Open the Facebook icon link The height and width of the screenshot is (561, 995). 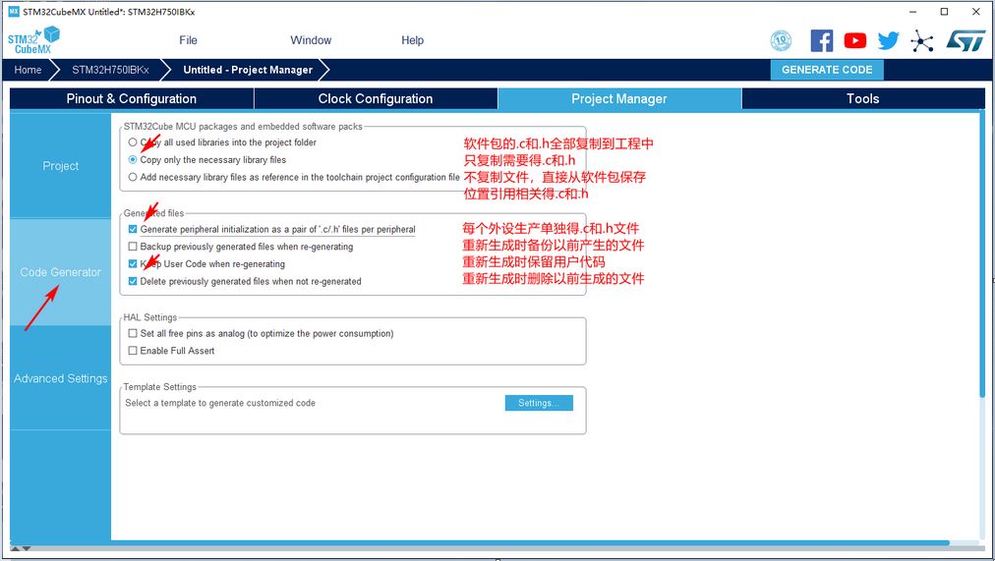pyautogui.click(x=822, y=40)
